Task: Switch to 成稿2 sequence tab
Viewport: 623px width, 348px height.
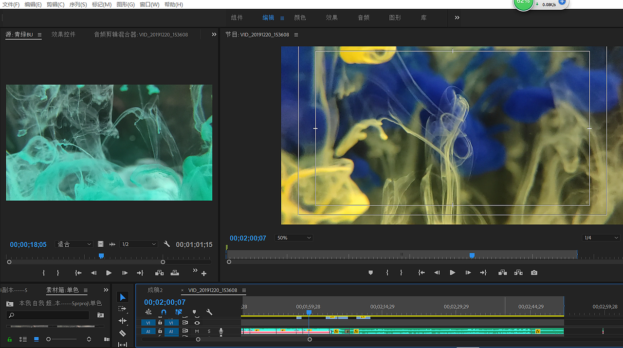Action: tap(155, 290)
